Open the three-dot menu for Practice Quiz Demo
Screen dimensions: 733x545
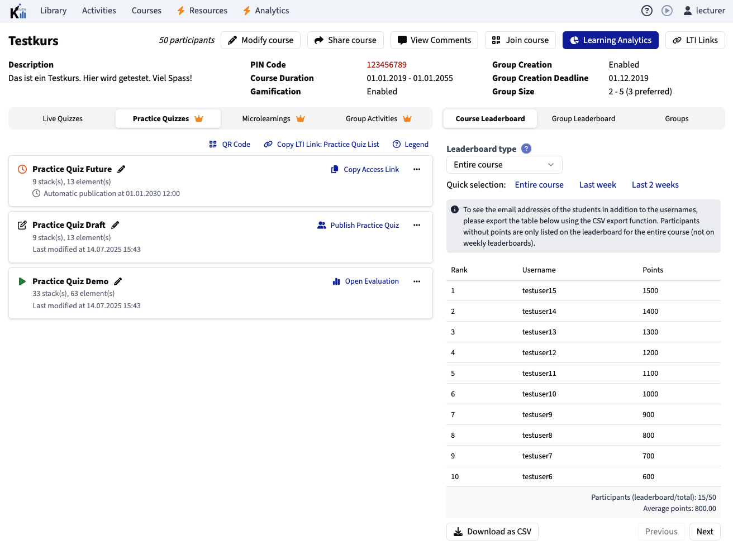(x=417, y=281)
